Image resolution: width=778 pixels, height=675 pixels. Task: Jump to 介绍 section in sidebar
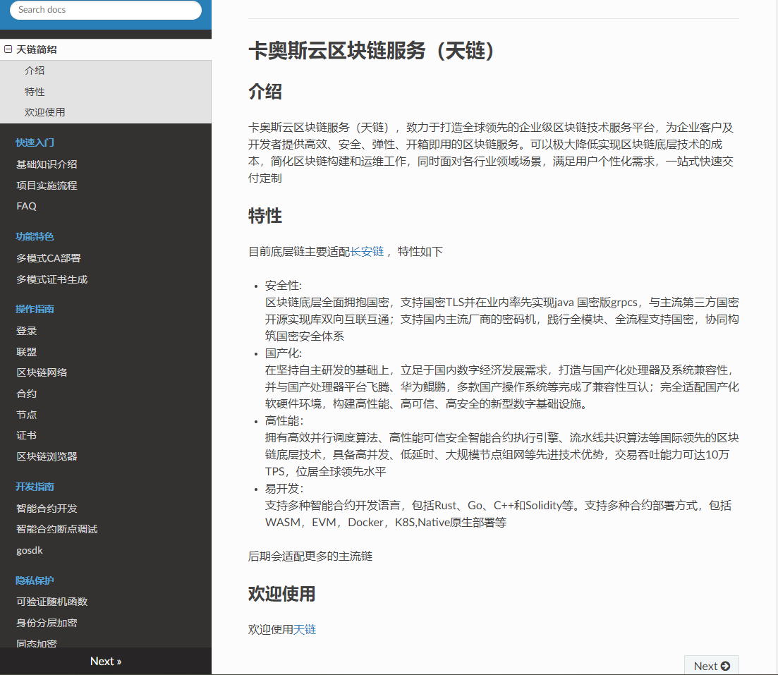(35, 71)
